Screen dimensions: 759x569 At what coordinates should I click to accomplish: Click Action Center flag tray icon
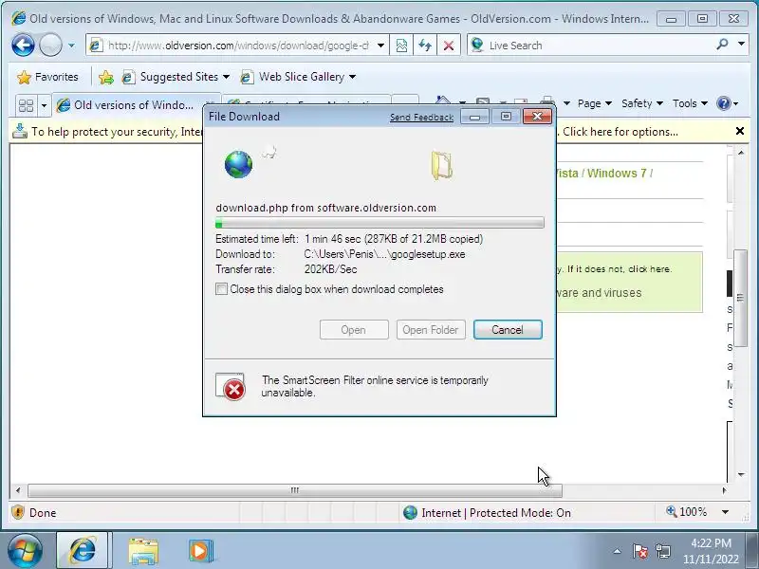tap(639, 551)
